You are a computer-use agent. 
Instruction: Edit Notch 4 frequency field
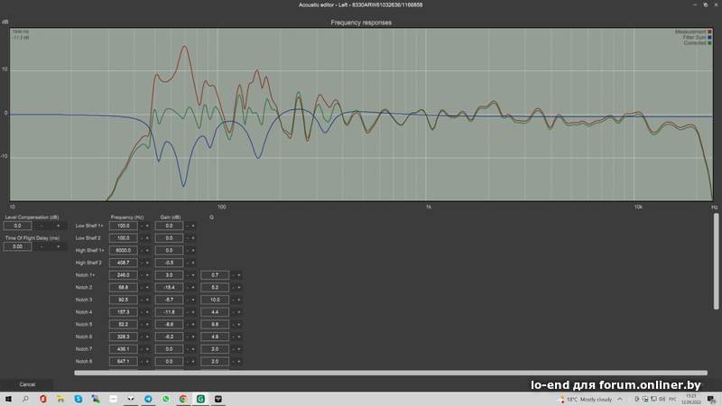pos(123,312)
